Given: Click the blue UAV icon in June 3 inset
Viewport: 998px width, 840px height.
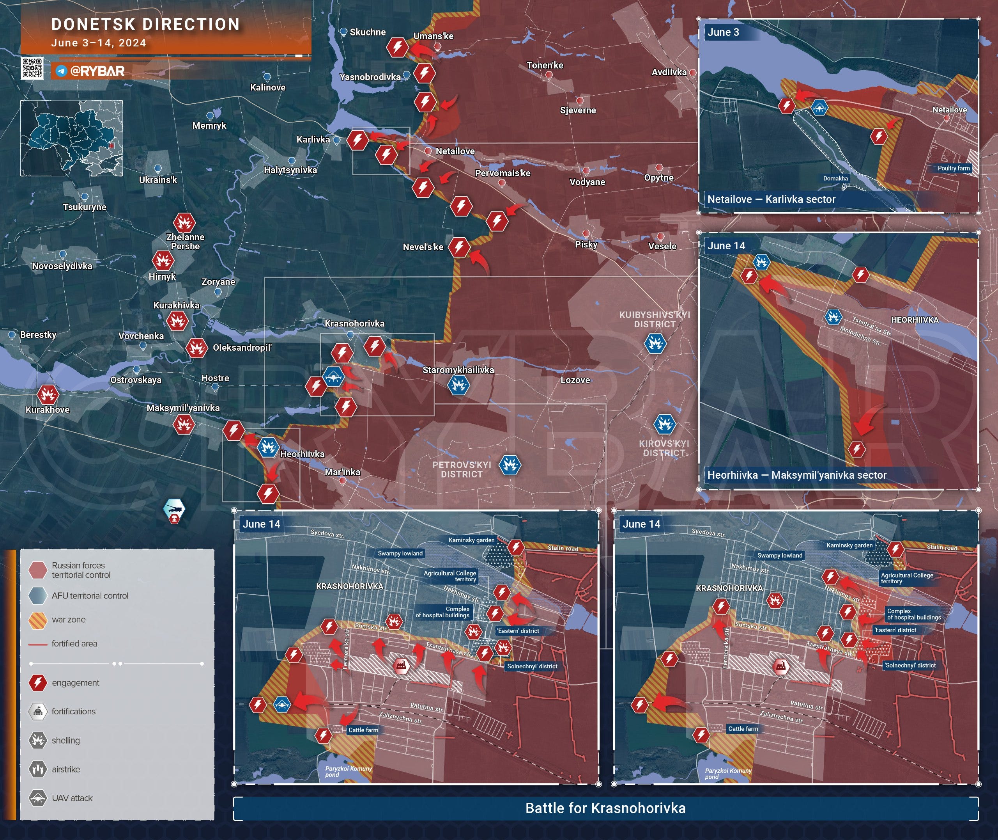Looking at the screenshot, I should pyautogui.click(x=818, y=108).
